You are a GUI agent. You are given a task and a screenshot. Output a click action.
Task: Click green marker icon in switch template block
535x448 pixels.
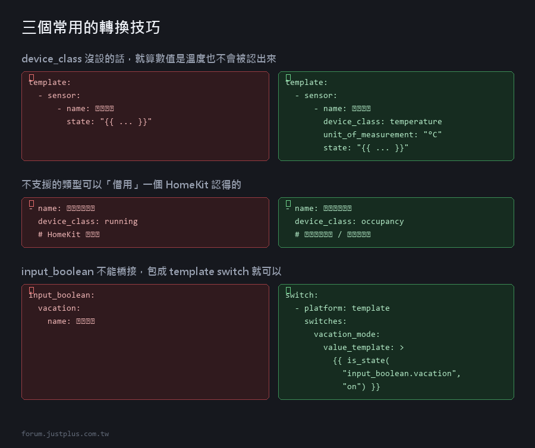click(x=288, y=290)
